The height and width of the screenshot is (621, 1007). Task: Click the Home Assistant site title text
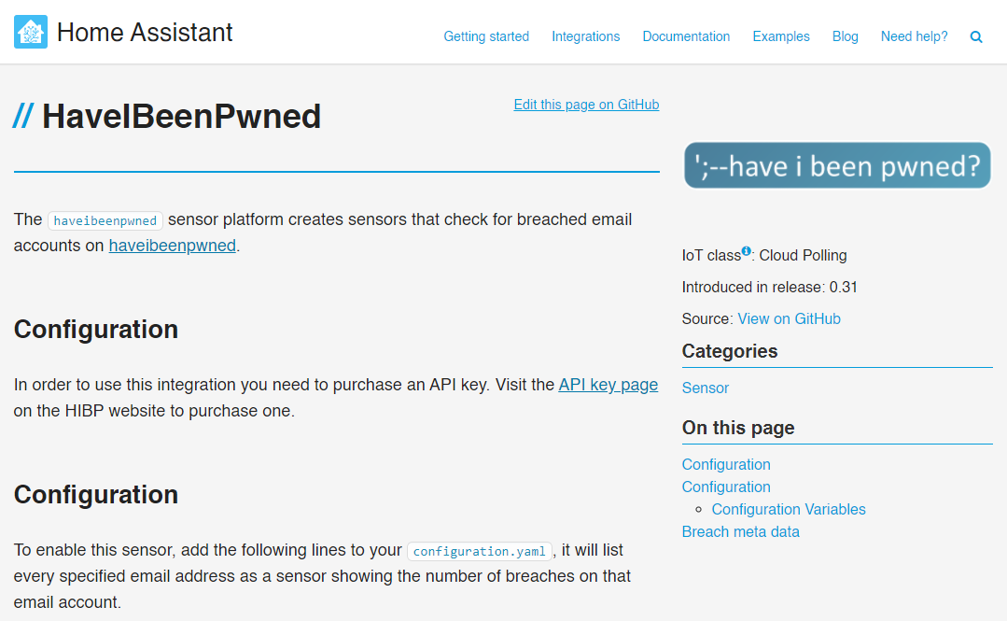145,33
